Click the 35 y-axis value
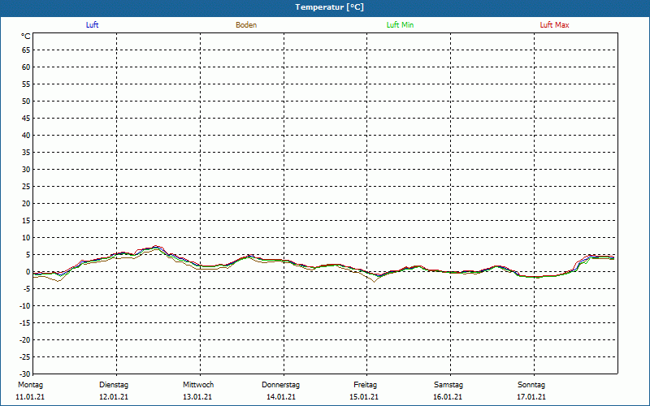Viewport: 650px width, 406px height. tap(26, 153)
